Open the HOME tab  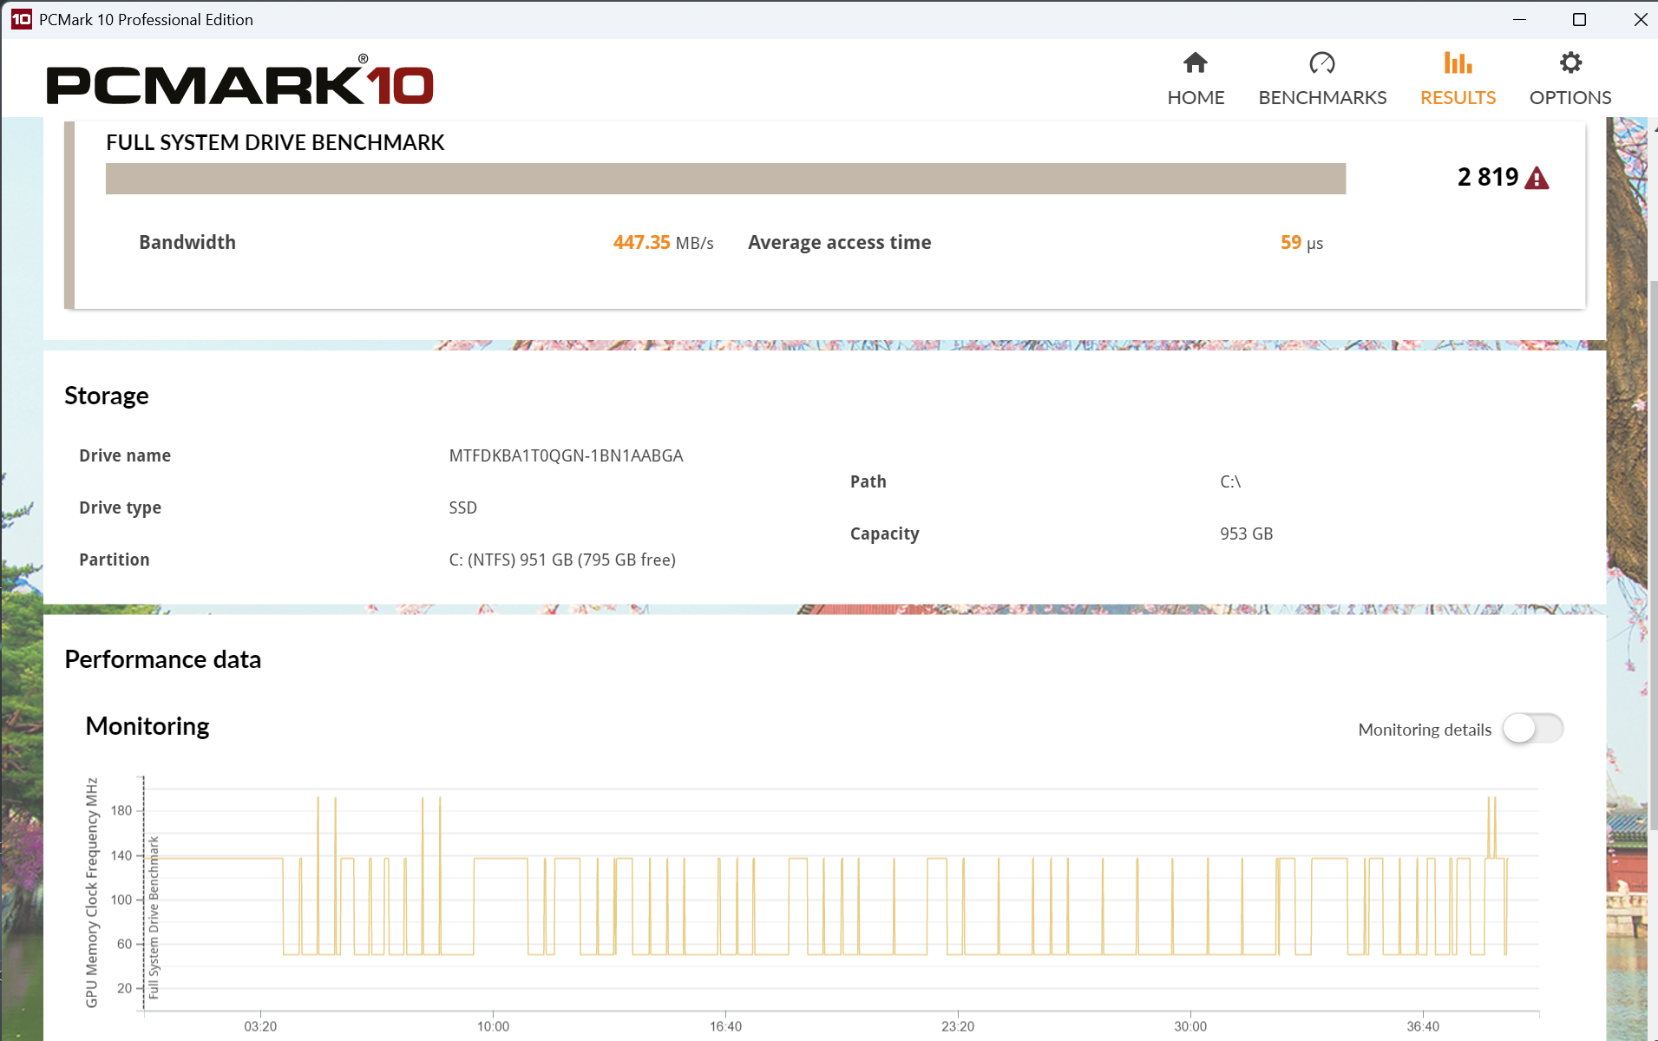click(x=1196, y=78)
